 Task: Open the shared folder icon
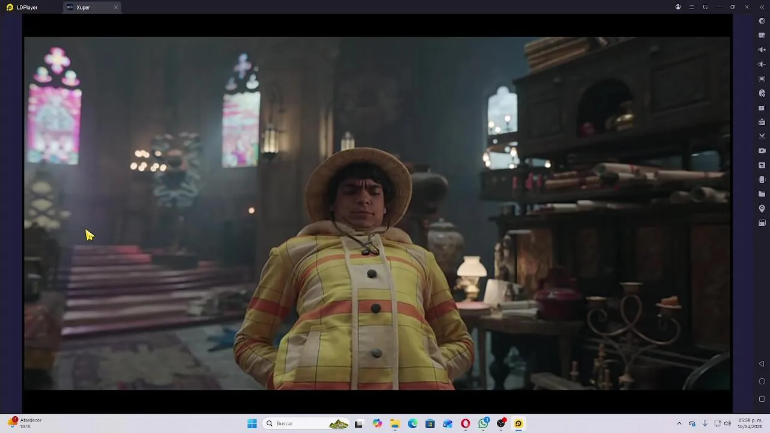pyautogui.click(x=762, y=194)
